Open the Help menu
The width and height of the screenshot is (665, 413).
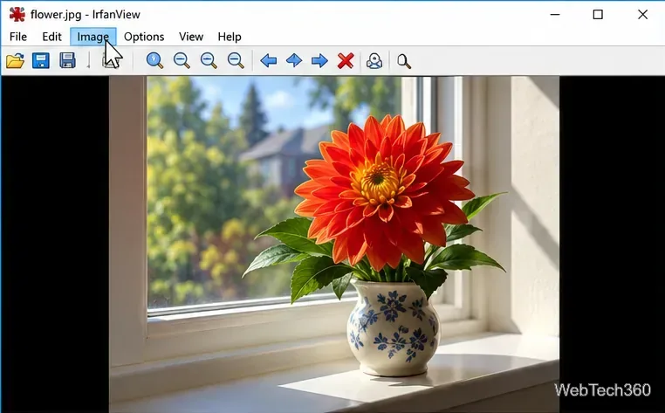click(230, 37)
